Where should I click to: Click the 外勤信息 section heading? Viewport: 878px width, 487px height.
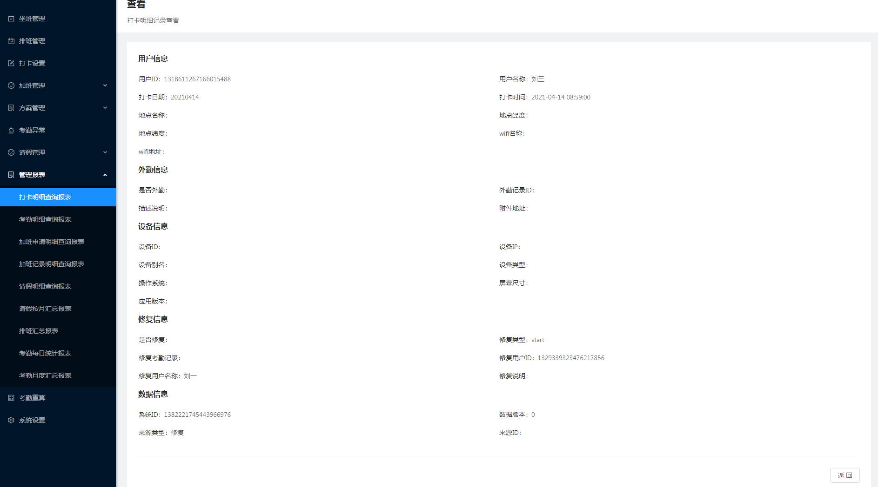coord(153,170)
